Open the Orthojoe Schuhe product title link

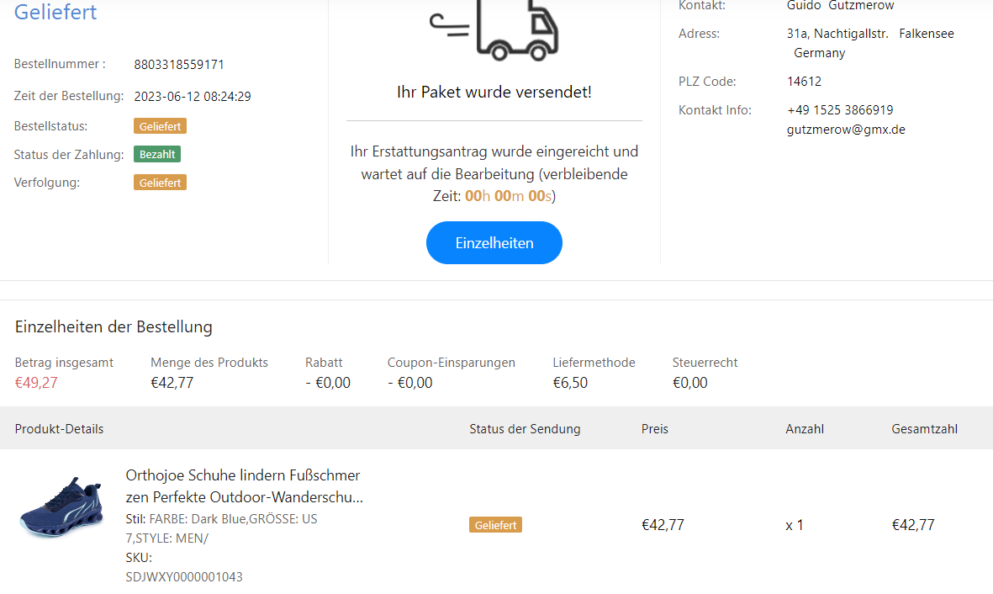click(244, 485)
